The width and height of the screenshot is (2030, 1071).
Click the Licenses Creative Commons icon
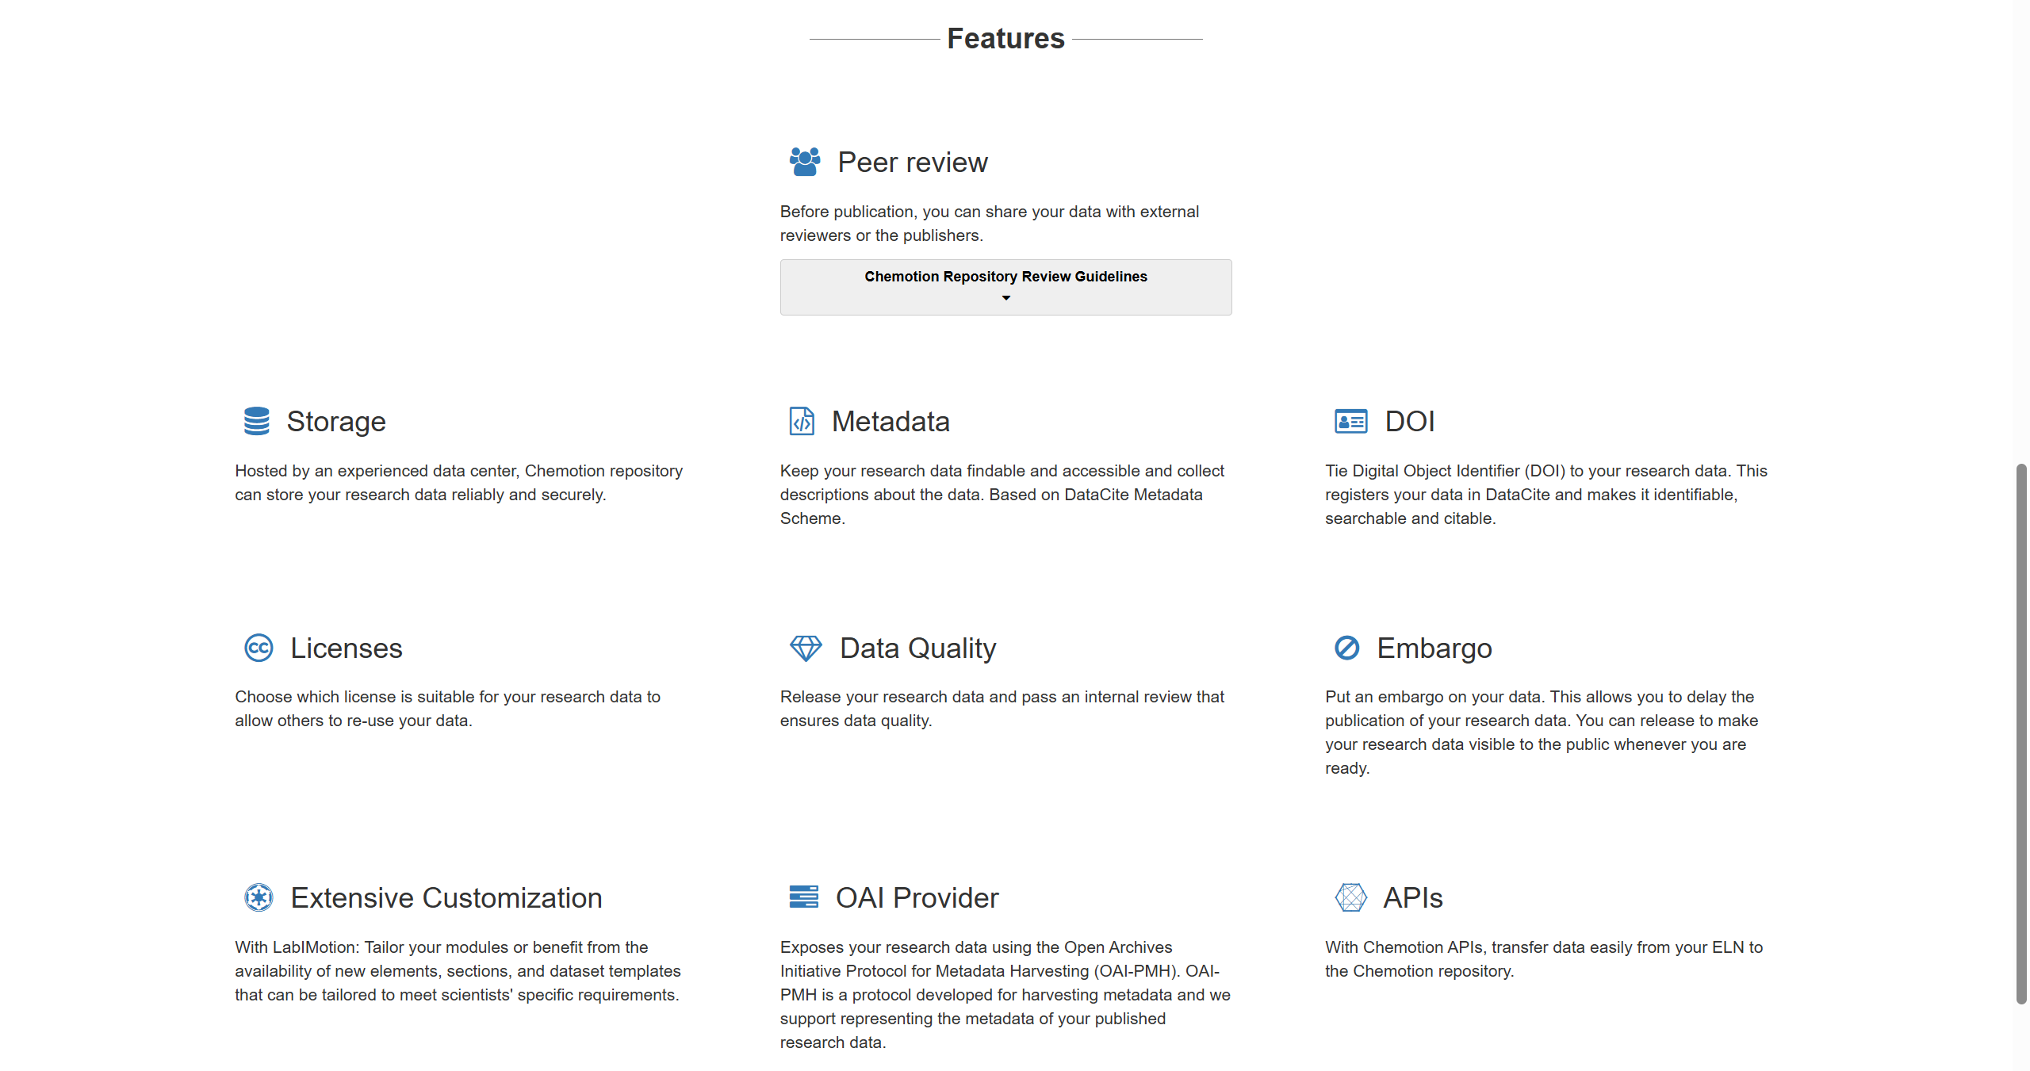(x=259, y=648)
